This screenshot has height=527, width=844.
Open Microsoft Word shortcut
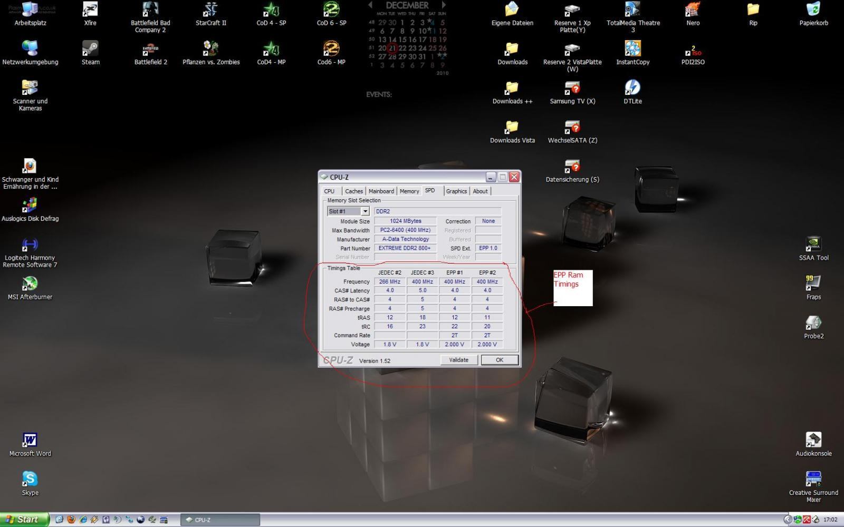(x=30, y=444)
